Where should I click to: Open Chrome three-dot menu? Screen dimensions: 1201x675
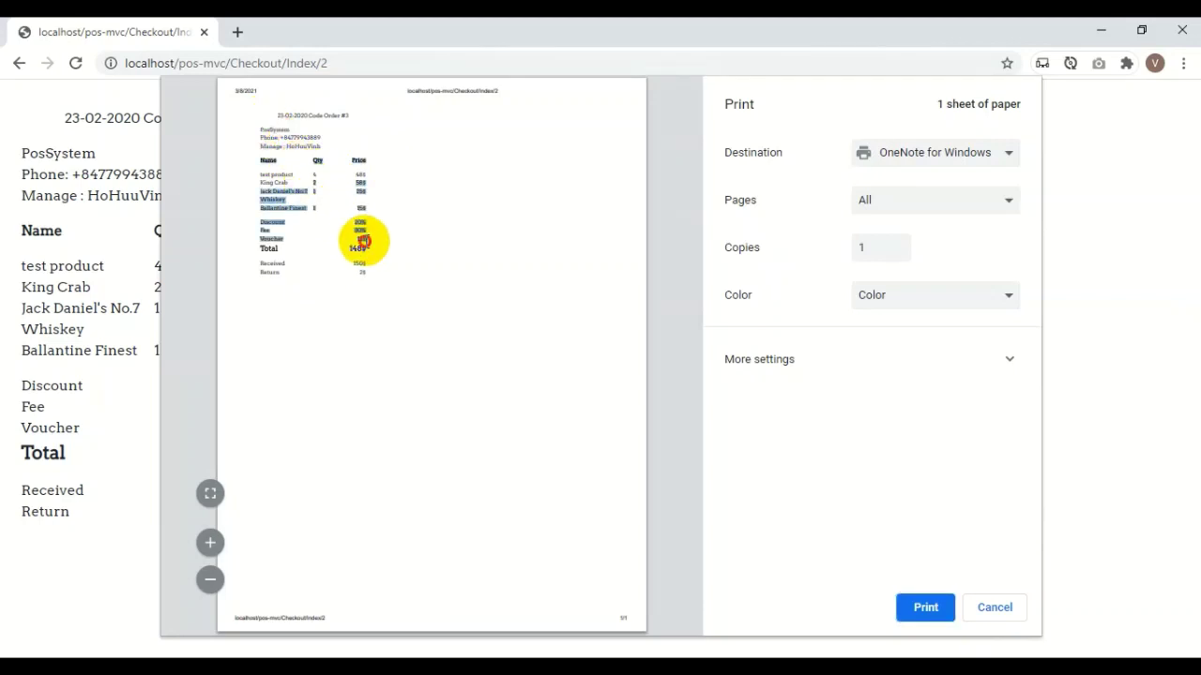[1183, 63]
